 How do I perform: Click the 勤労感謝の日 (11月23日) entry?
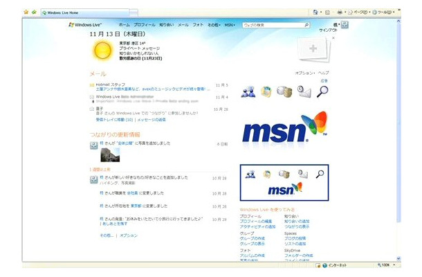pyautogui.click(x=140, y=58)
